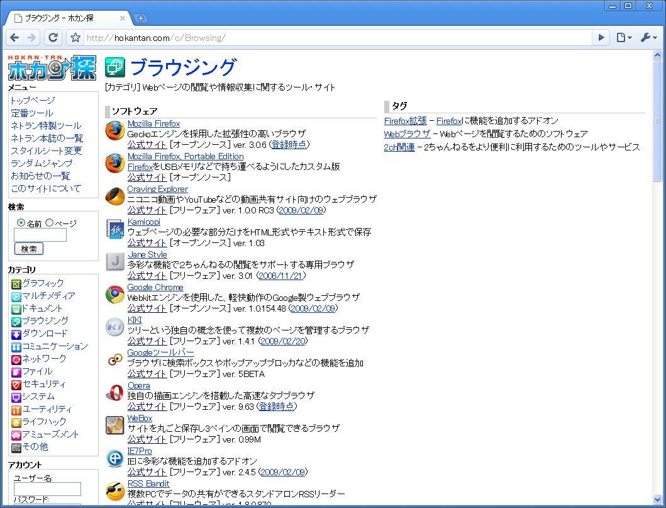Click the search text field in the sidebar
The height and width of the screenshot is (508, 666).
[x=40, y=235]
